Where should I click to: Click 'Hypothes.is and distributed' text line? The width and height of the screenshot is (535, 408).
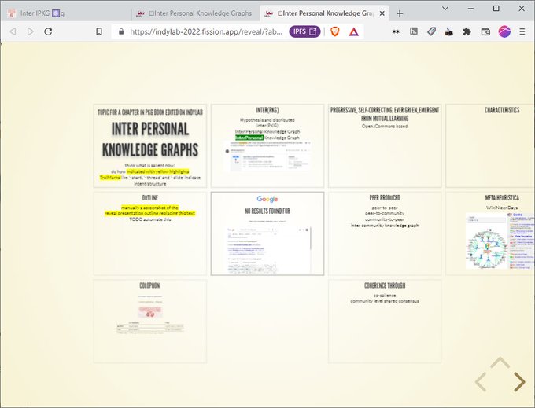pos(267,120)
